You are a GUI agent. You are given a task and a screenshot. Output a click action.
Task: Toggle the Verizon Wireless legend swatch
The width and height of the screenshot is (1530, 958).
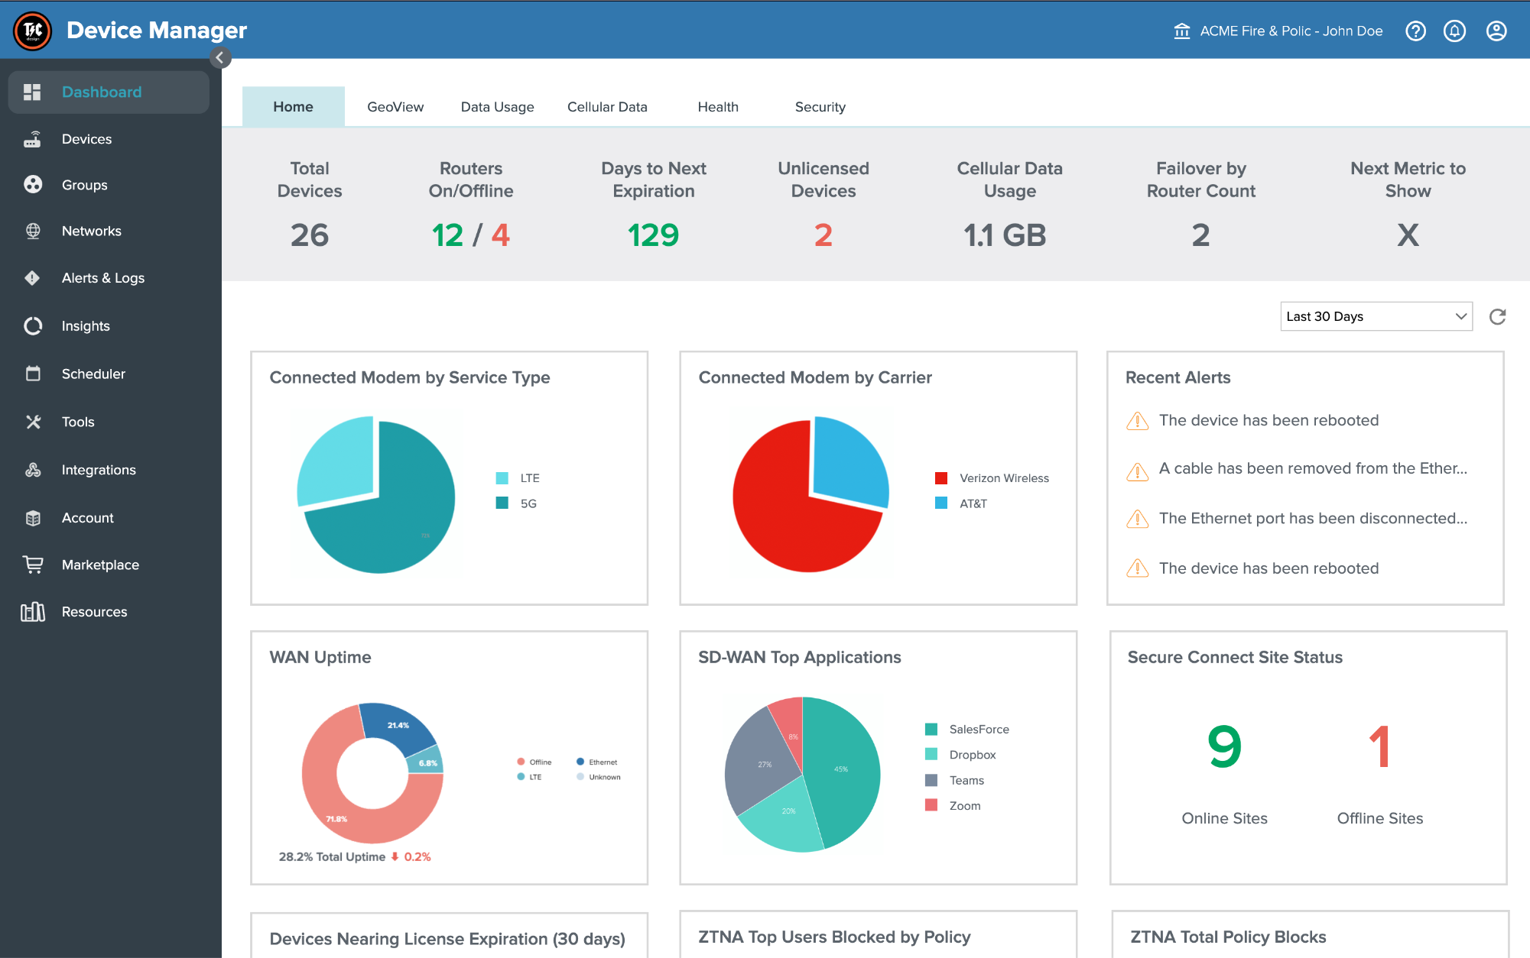click(941, 478)
